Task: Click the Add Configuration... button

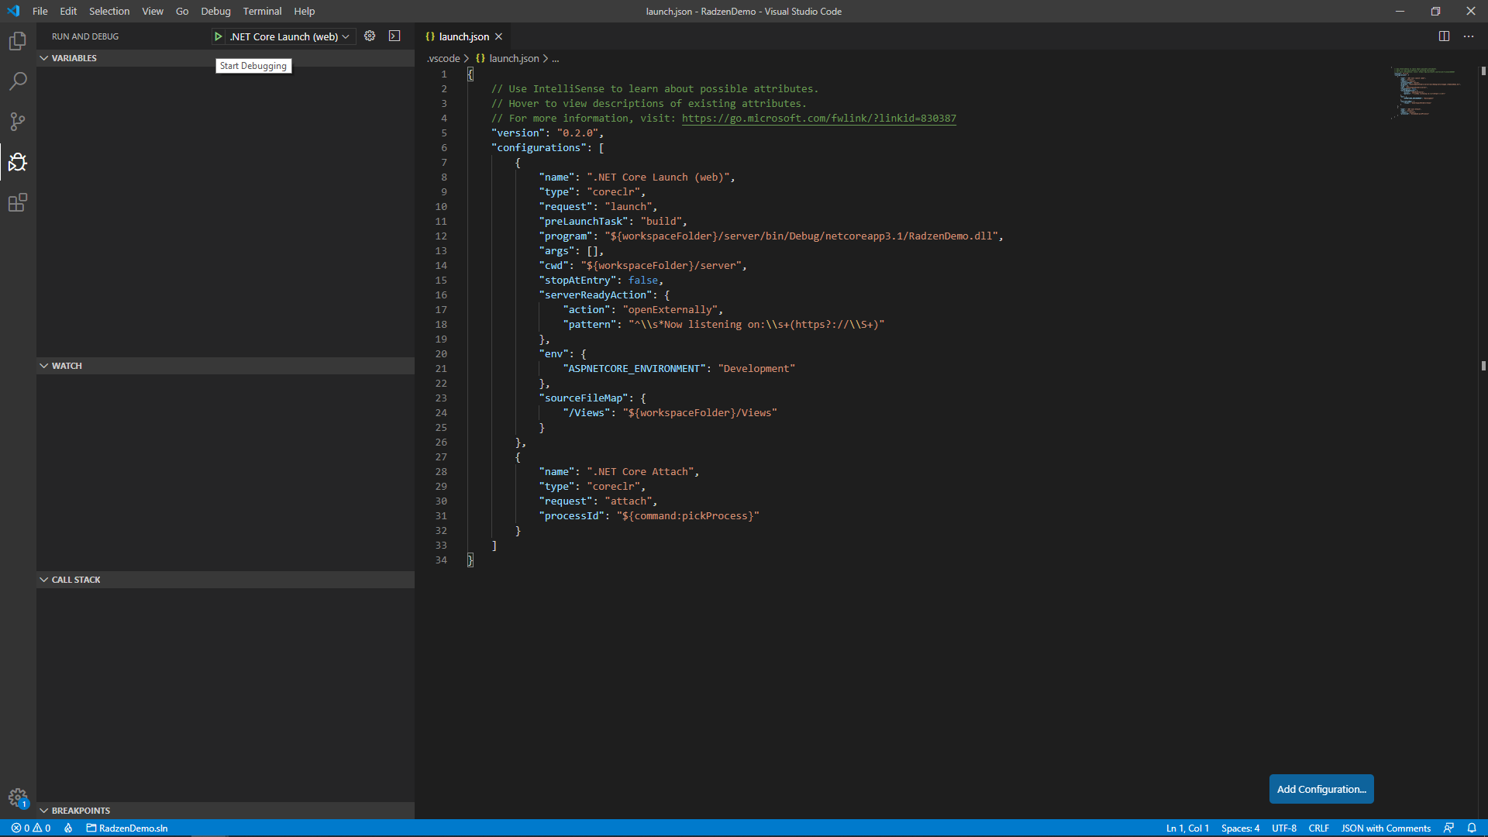Action: tap(1321, 789)
